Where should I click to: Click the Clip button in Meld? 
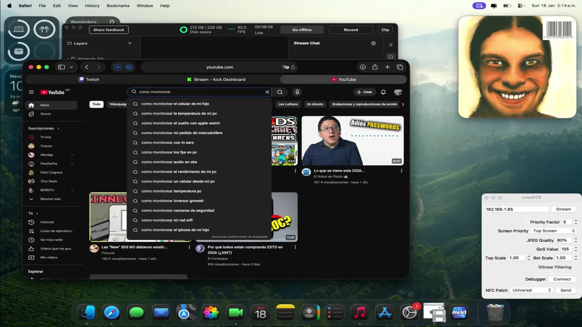[x=385, y=30]
